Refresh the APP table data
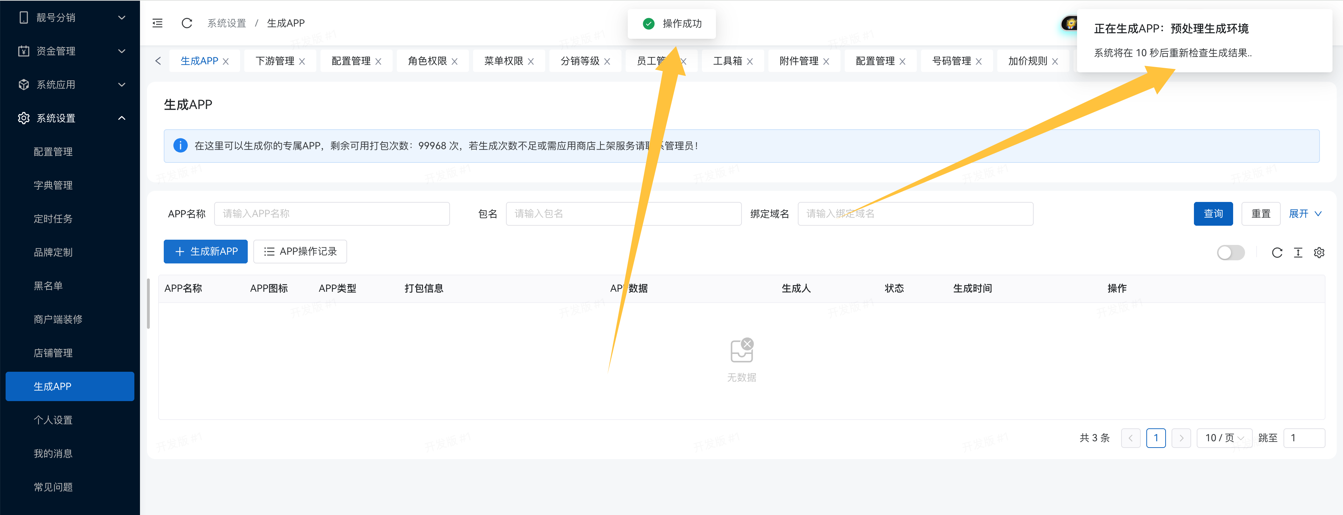 coord(1277,253)
